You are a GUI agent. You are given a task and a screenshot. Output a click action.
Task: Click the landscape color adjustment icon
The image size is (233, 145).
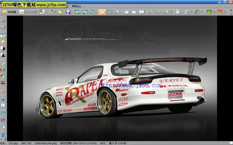tap(3, 63)
